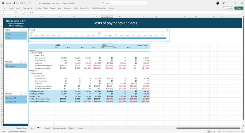Screen dimensions: 245x133
Task: Select Contract № 3 slicer item
Action: pos(16,98)
